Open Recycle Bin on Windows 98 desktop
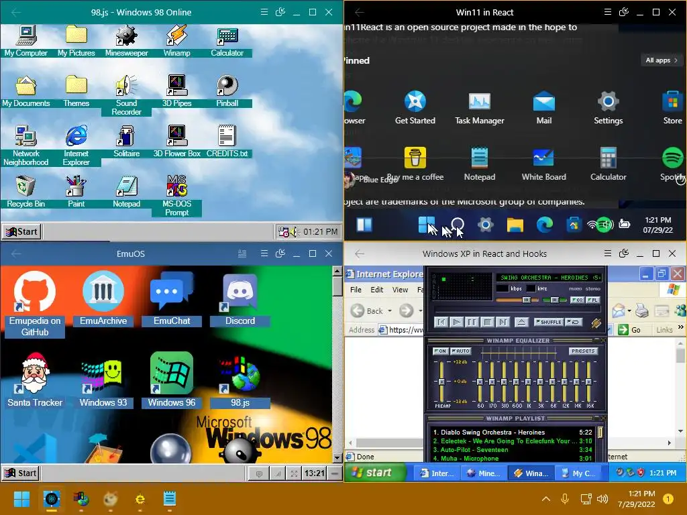Image resolution: width=687 pixels, height=515 pixels. point(25,191)
